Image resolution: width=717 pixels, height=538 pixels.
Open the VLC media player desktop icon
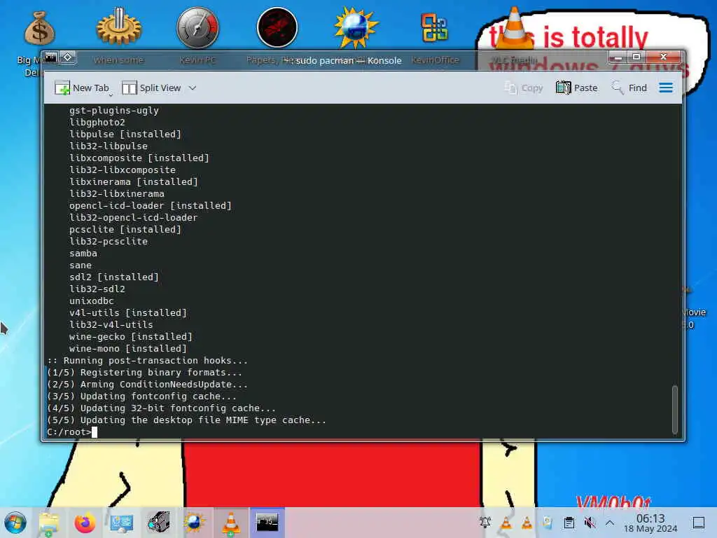(x=514, y=27)
